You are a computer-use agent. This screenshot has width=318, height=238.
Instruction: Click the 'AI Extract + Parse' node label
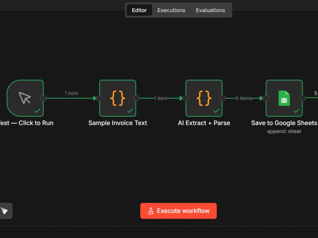tap(204, 123)
